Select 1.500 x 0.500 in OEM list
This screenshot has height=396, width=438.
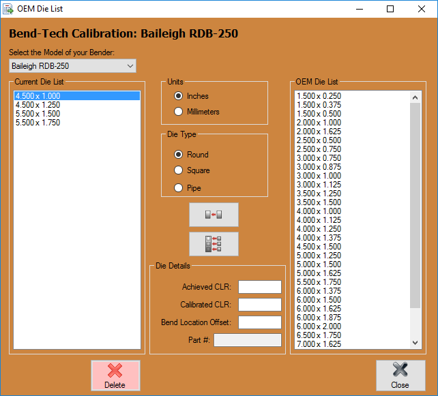353,114
